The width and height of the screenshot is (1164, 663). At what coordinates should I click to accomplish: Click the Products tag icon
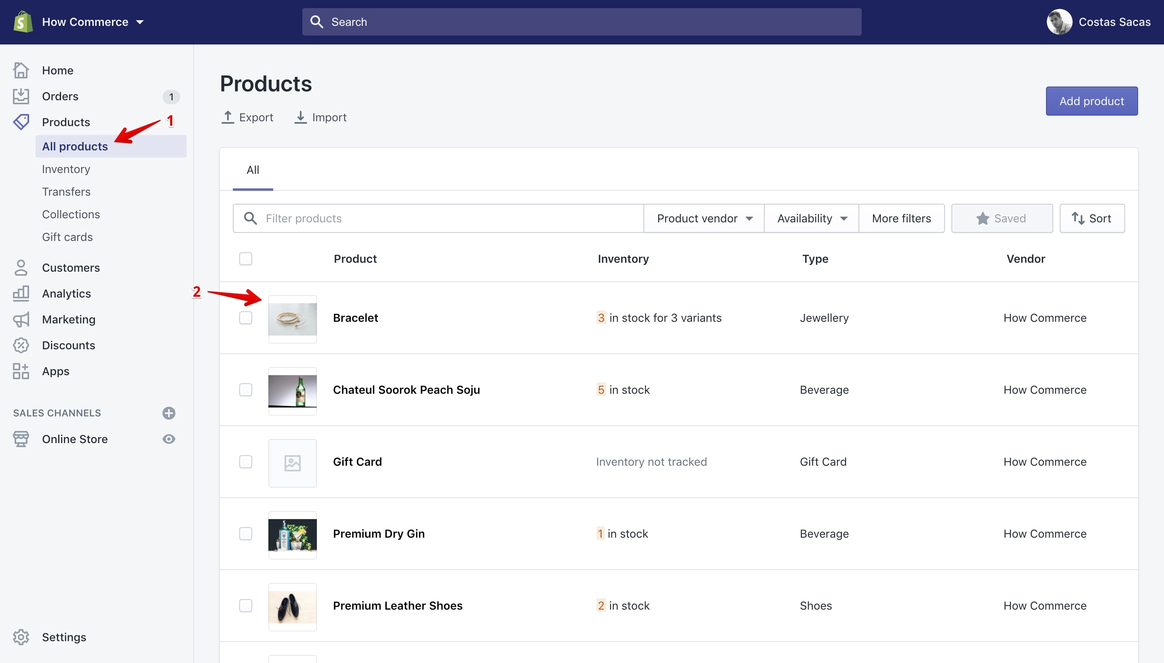[x=21, y=122]
